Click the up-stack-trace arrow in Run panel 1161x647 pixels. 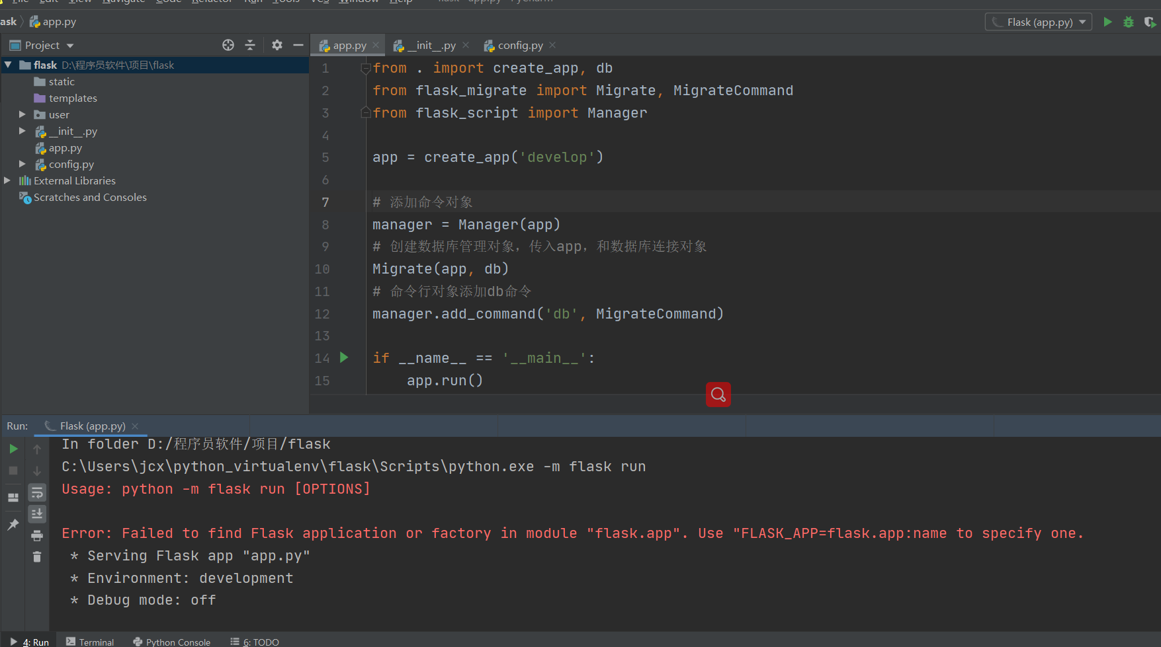(x=37, y=449)
